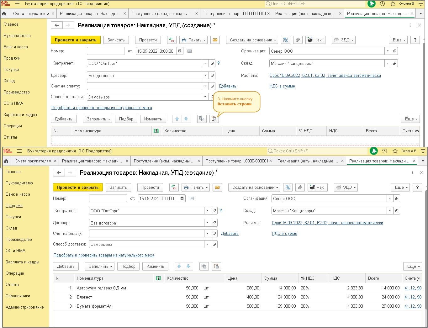Click the forward arrow in the lower window
The height and width of the screenshot is (328, 428).
click(70, 173)
